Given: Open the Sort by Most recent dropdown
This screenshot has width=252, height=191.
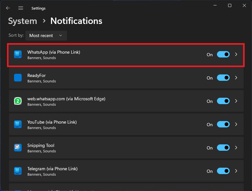Looking at the screenshot, I should (46, 35).
